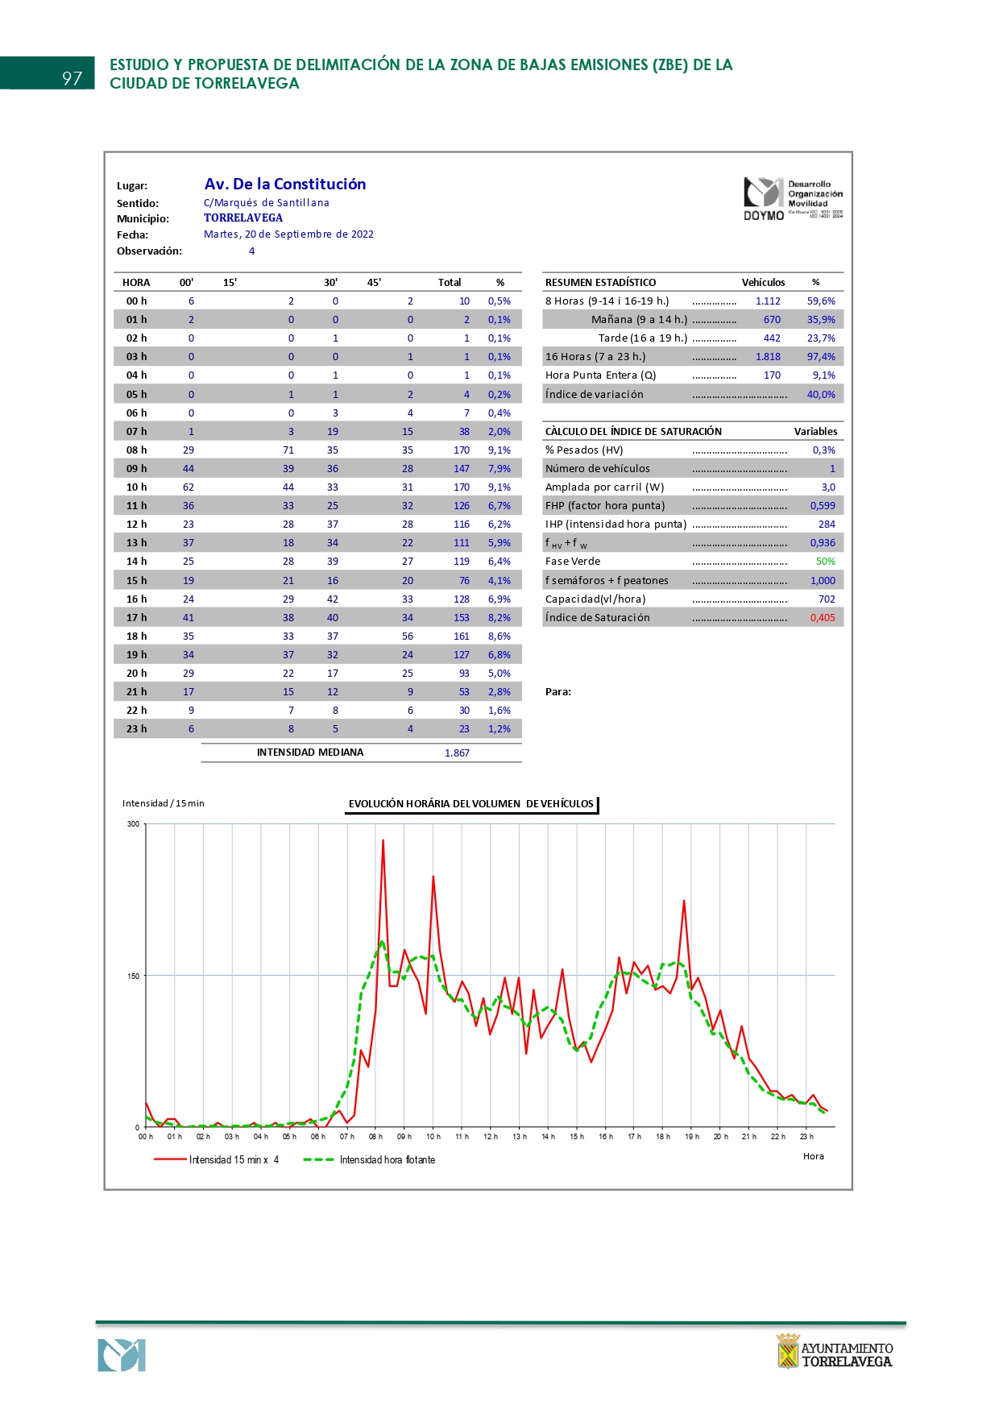The height and width of the screenshot is (1414, 999).
Task: Click the blue logo in bottom-left footer
Action: click(x=122, y=1355)
